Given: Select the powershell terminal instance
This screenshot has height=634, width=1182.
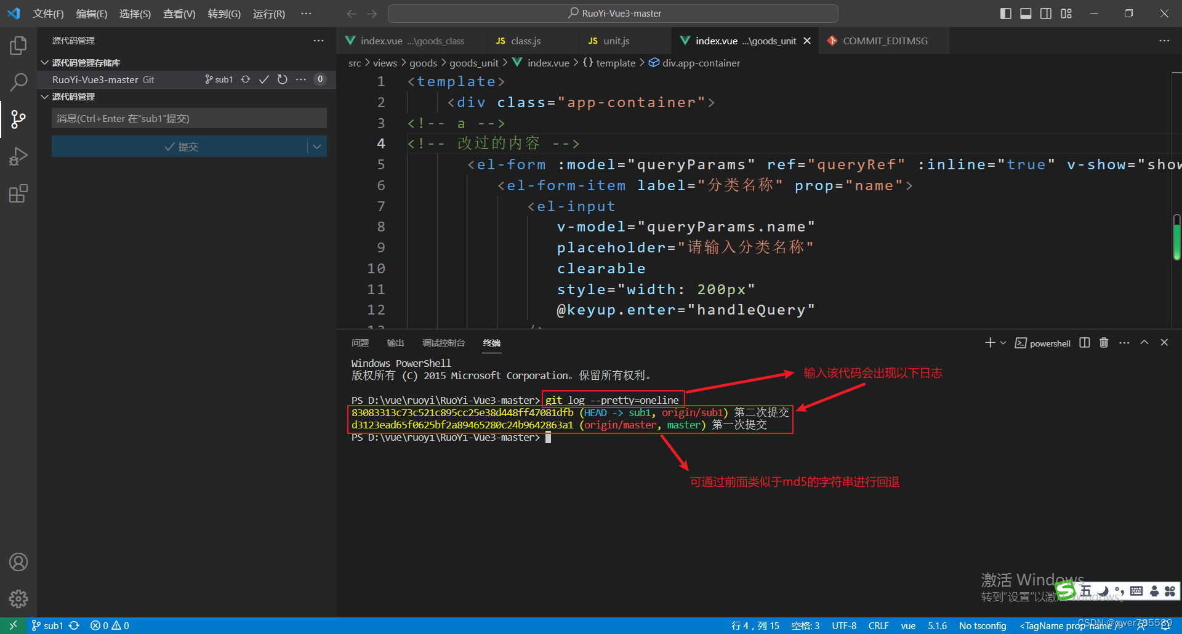Looking at the screenshot, I should (x=1043, y=343).
